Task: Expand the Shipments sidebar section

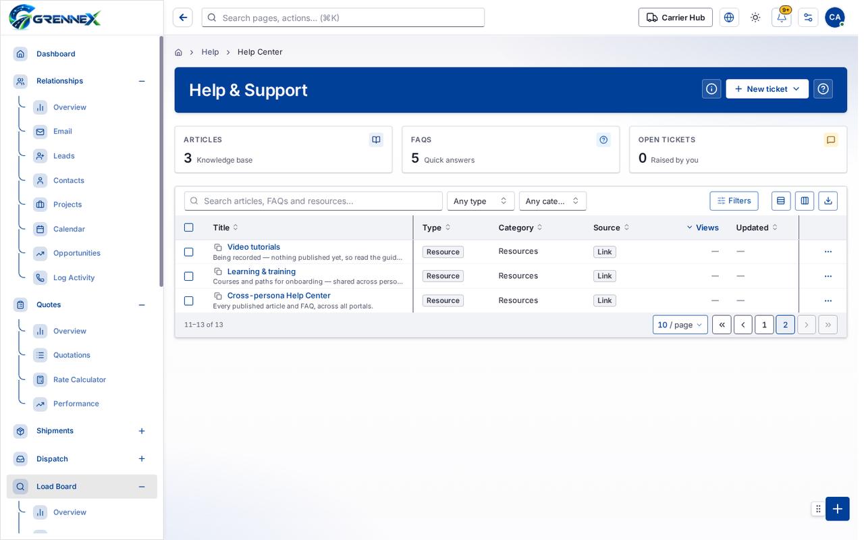Action: [142, 431]
